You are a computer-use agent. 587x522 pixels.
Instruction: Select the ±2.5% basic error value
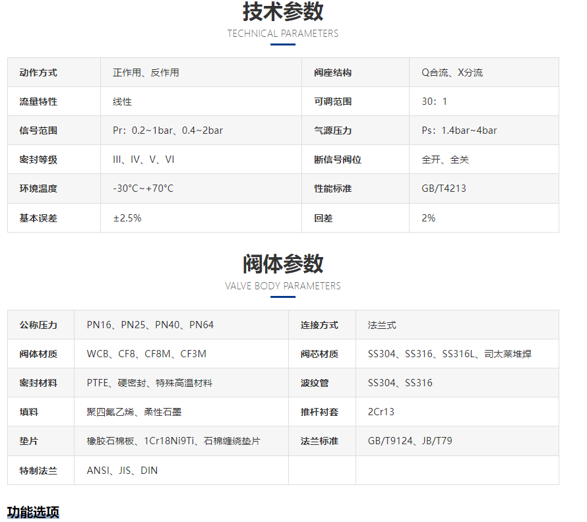127,217
